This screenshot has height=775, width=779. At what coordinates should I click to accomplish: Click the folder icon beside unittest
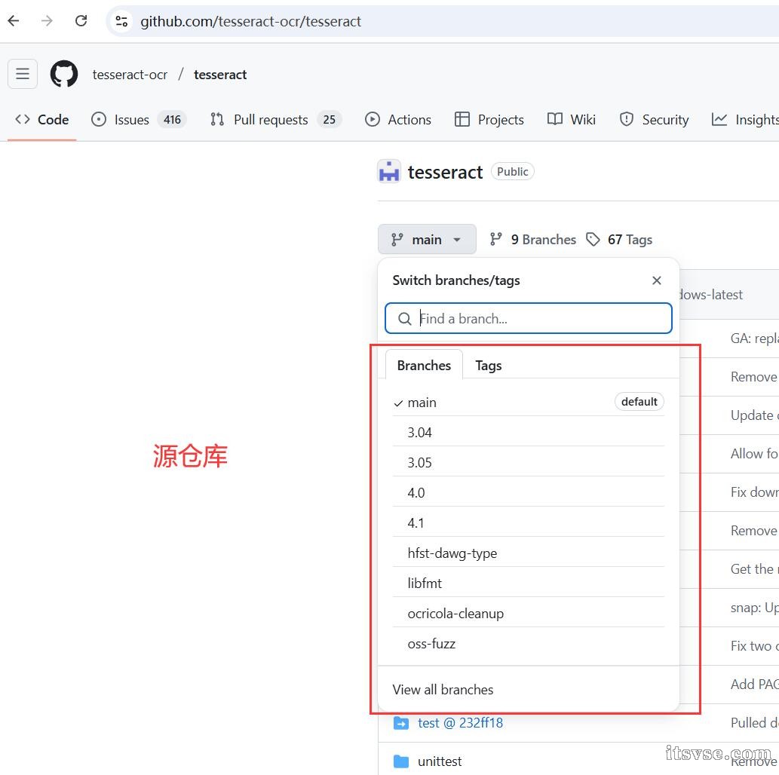click(x=401, y=761)
